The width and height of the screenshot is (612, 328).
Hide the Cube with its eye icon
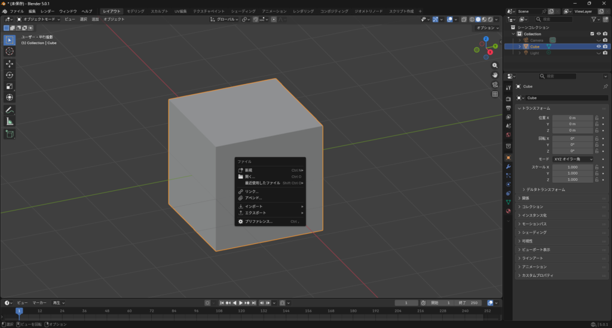click(x=598, y=46)
